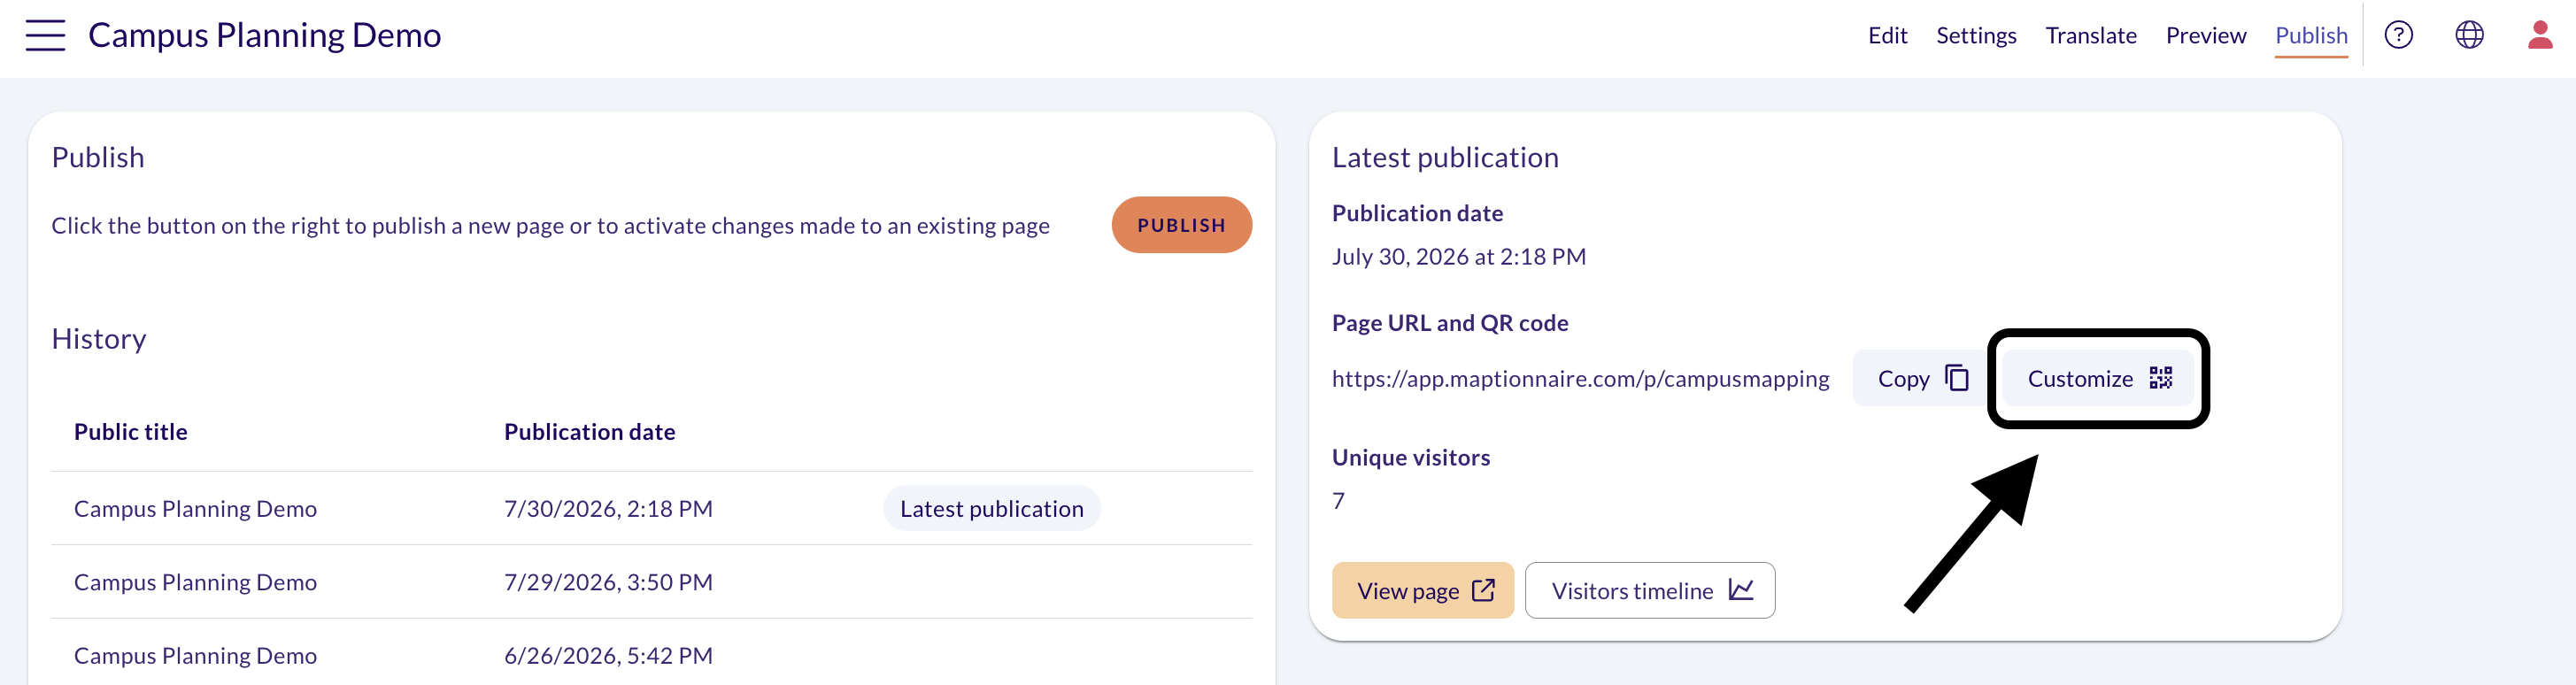2576x685 pixels.
Task: Click the unique visitors count 7
Action: pos(1338,500)
